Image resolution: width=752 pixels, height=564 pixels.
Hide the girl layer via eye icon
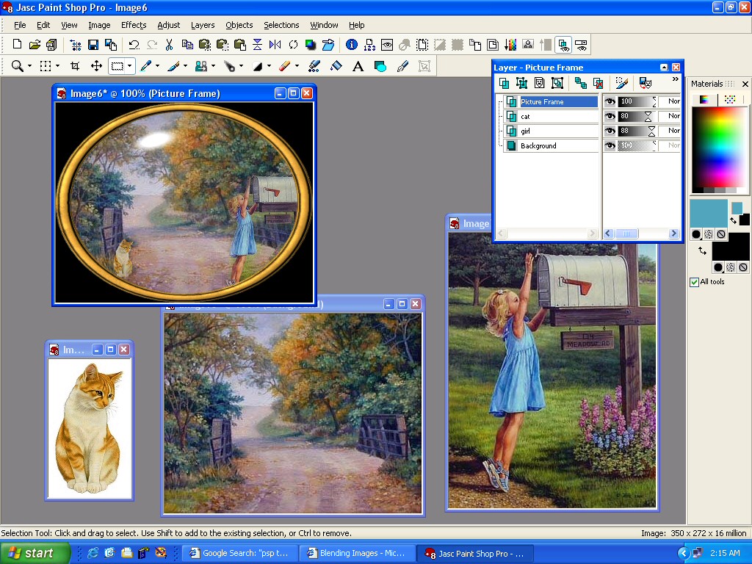[x=610, y=131]
